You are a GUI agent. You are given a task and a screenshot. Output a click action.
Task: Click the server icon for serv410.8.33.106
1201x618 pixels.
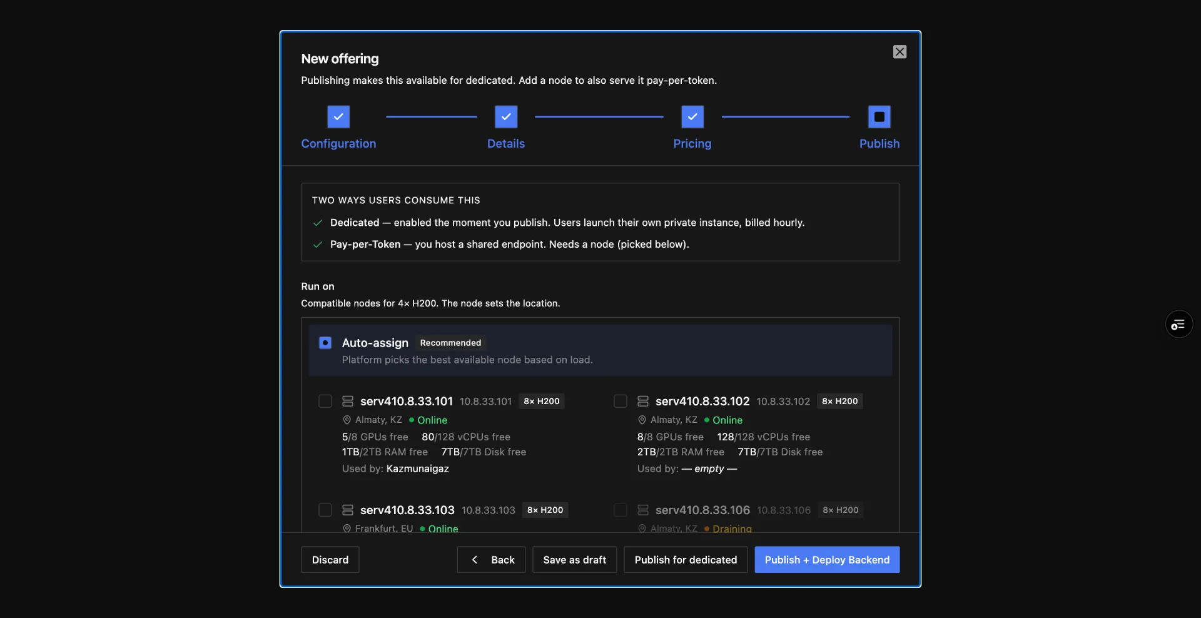643,510
